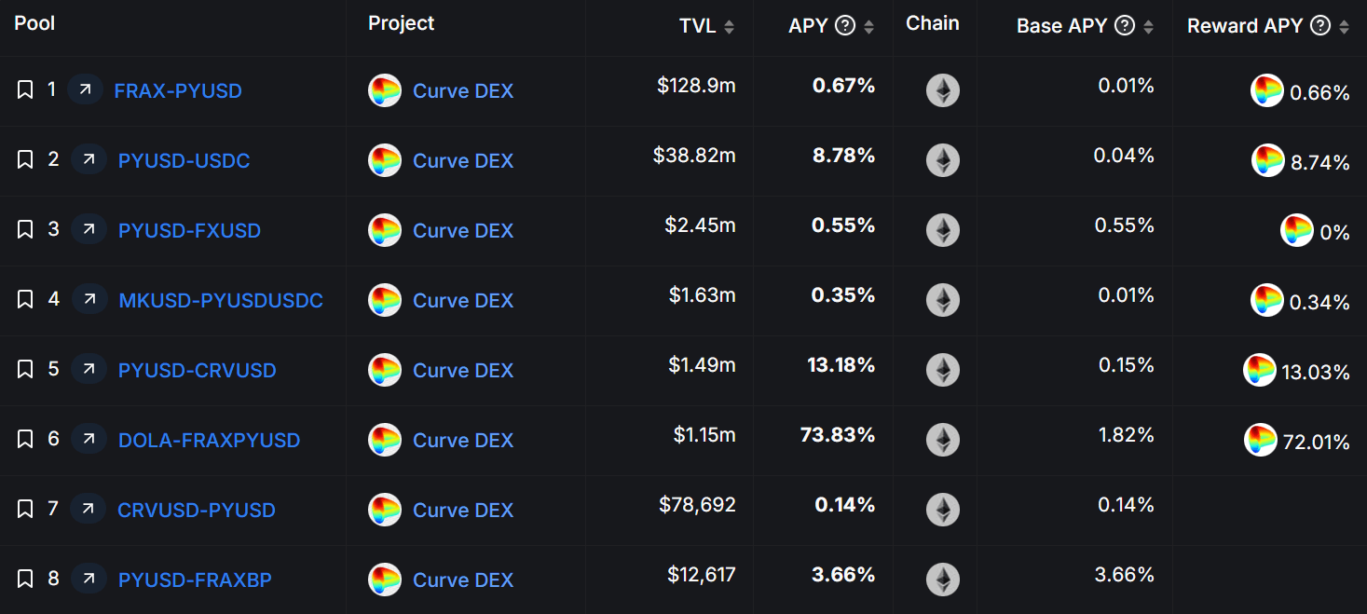Click Ethereum chain icon in FRAX-PYUSD row

pos(942,90)
